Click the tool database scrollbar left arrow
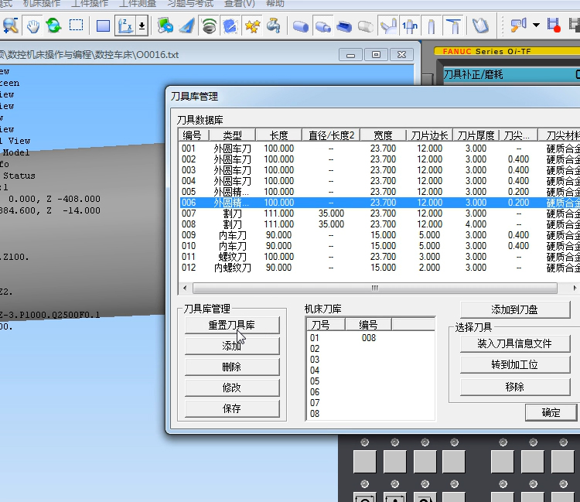 [x=185, y=288]
